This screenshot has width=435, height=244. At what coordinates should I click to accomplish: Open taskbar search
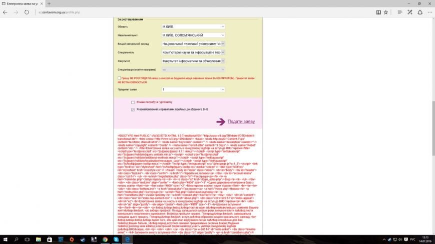[16, 239]
